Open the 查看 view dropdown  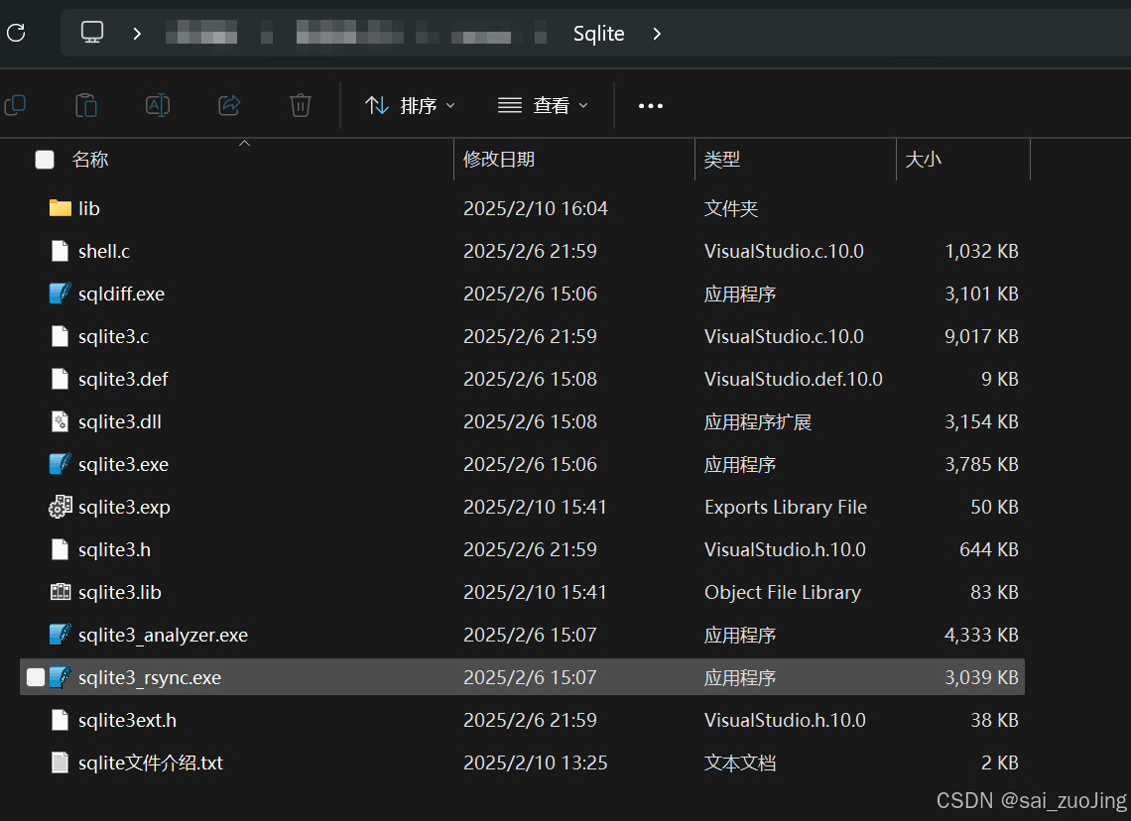(x=543, y=105)
